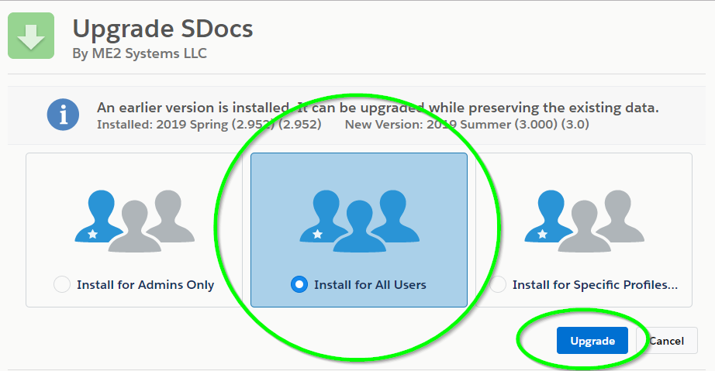Screen dimensions: 715x371
Task: Click Installed: 2019 Spring version text
Action: [x=209, y=124]
